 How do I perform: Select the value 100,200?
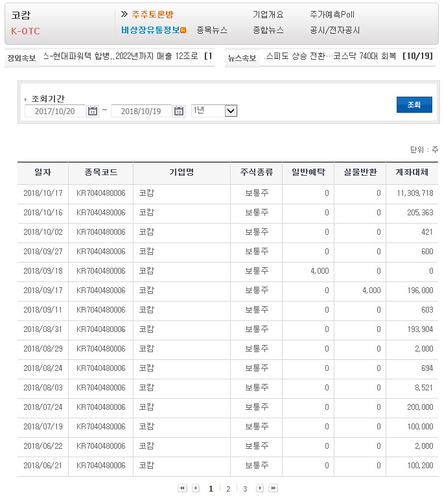pyautogui.click(x=420, y=465)
